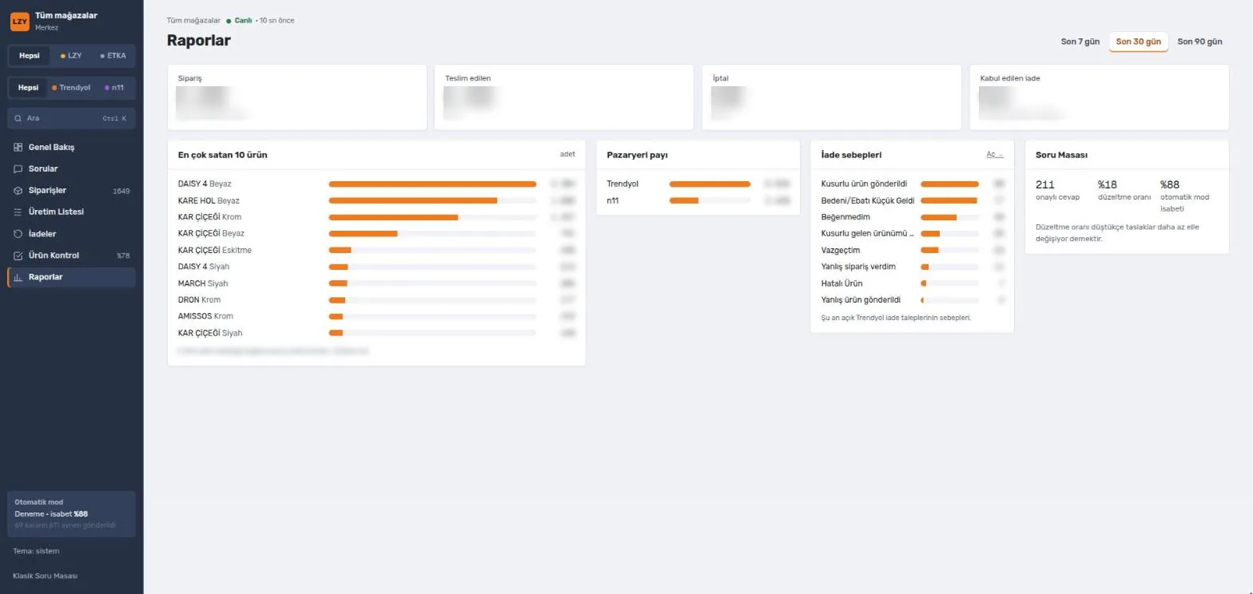Image resolution: width=1253 pixels, height=594 pixels.
Task: Click the Üretim Listesi list icon
Action: 18,212
